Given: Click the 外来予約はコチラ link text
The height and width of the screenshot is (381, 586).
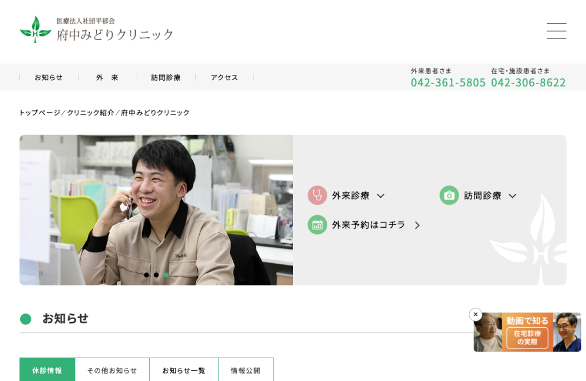Looking at the screenshot, I should (x=369, y=225).
